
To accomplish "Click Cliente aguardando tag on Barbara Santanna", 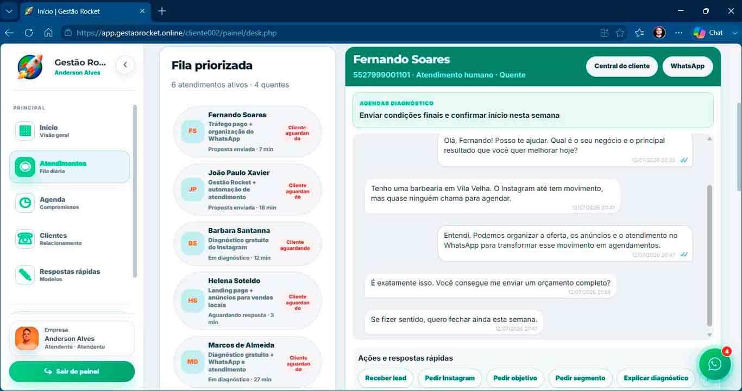I will (x=295, y=245).
